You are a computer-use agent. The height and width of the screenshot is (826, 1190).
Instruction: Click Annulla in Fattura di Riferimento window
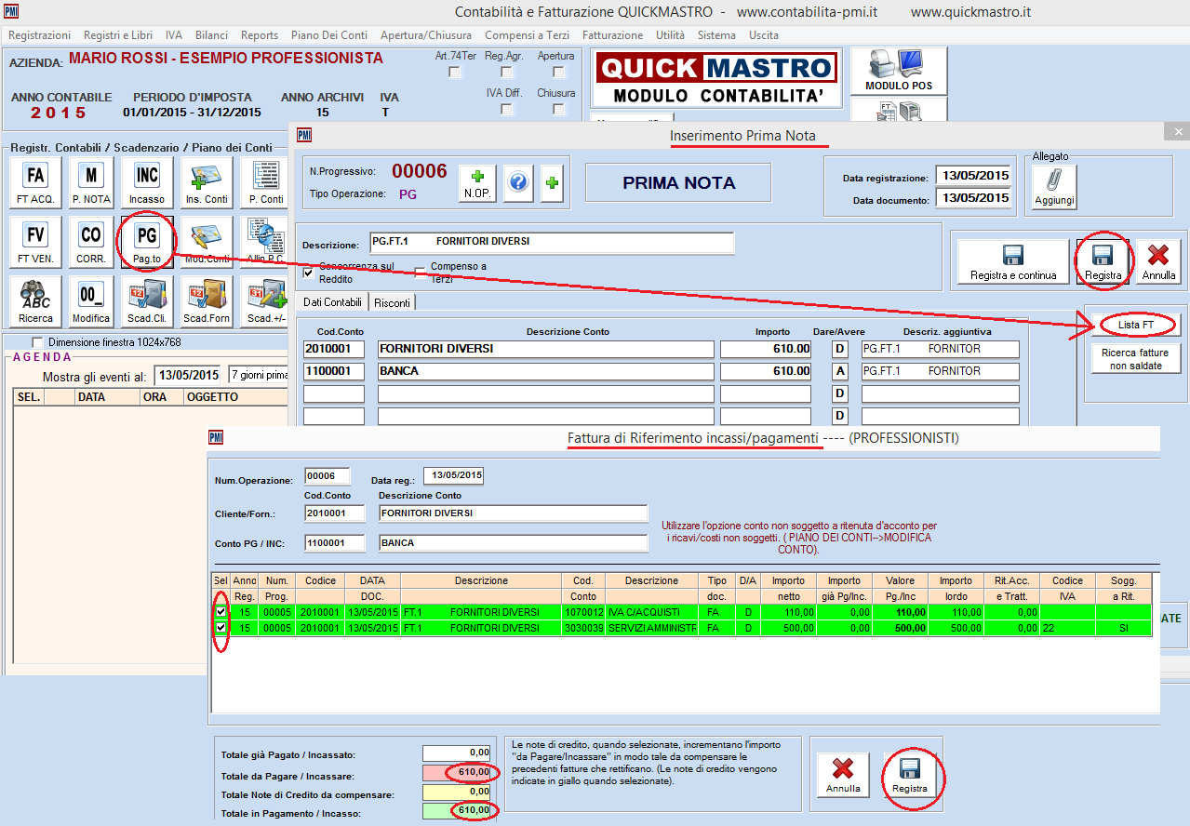point(843,774)
